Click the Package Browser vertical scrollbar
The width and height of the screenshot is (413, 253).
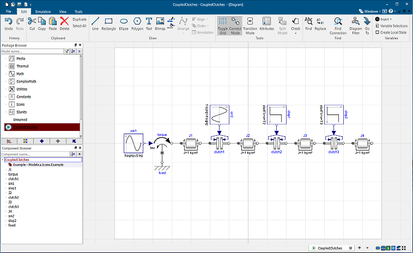[81, 87]
